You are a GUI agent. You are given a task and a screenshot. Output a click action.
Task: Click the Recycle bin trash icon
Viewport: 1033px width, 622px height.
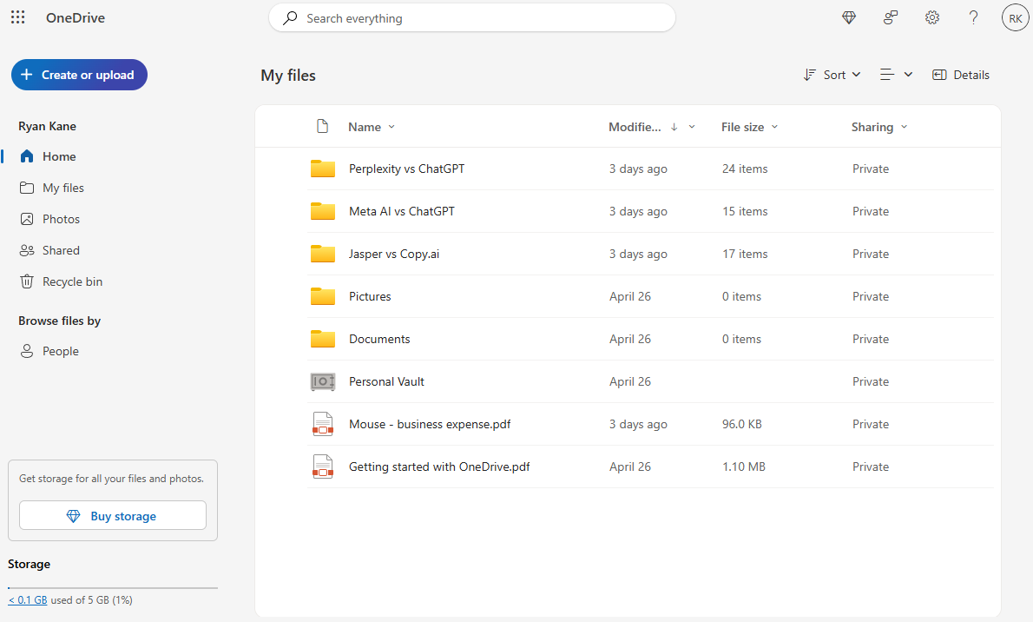click(26, 281)
